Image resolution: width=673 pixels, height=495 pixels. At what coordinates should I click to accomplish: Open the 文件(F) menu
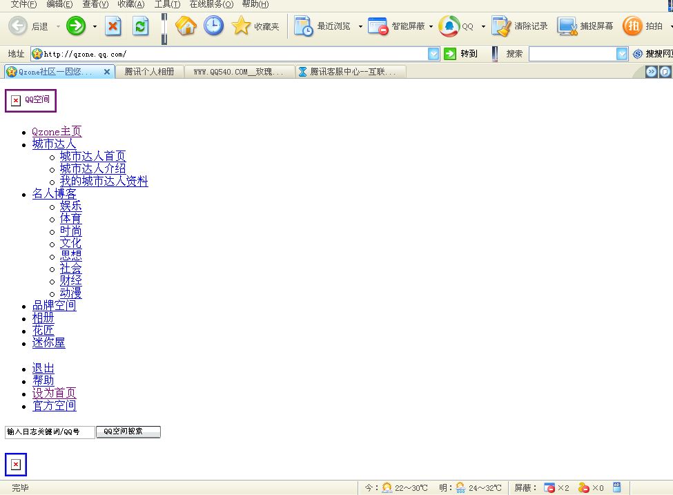[23, 4]
